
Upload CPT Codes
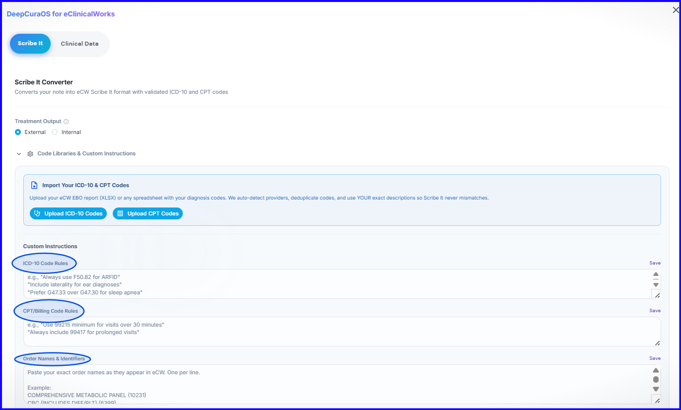pyautogui.click(x=148, y=213)
